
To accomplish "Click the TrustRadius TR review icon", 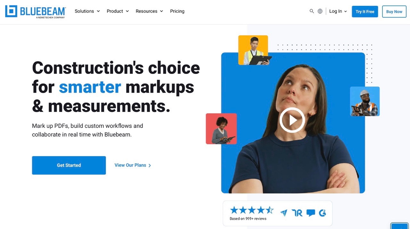I will click(297, 213).
